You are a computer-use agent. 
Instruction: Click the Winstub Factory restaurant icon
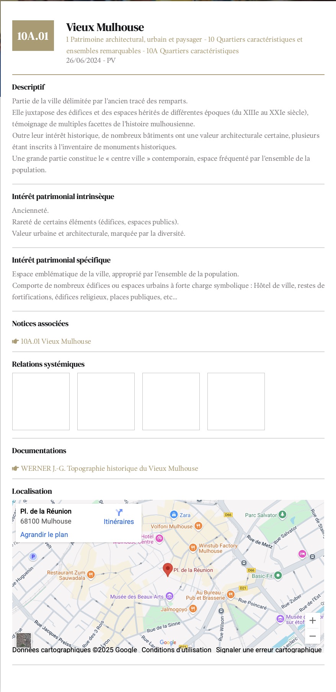click(x=193, y=548)
